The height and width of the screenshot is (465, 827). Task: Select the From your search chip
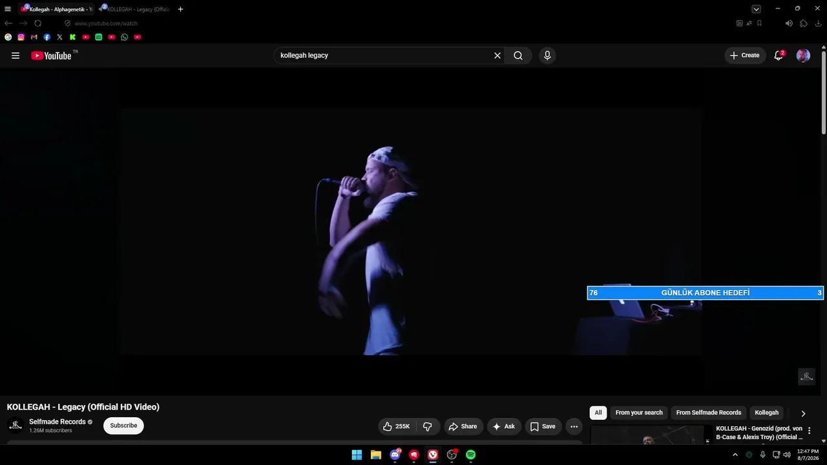coord(639,413)
